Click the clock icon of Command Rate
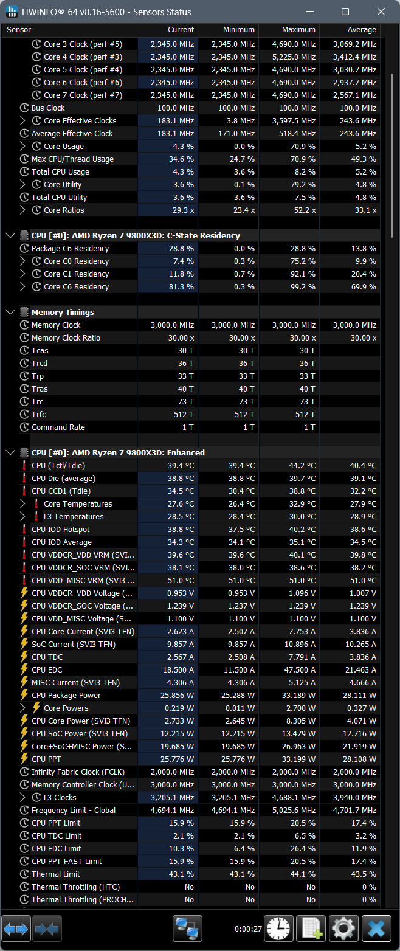 tap(24, 427)
